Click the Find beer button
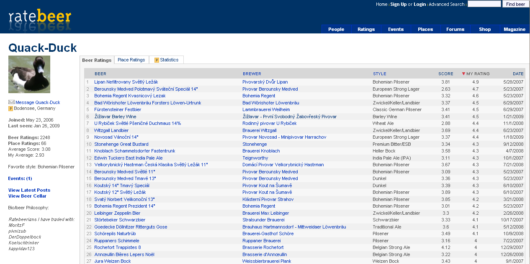The height and width of the screenshot is (264, 530). click(515, 4)
